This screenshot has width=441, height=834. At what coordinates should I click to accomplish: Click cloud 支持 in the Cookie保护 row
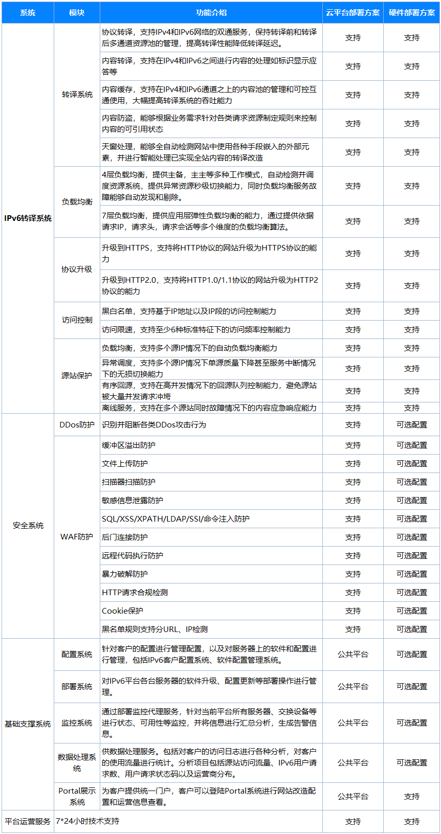click(353, 611)
